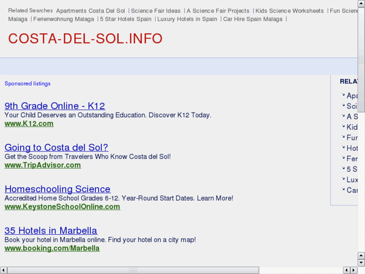This screenshot has height=274, width=365.
Task: Click Apartments Costa Del Sol related search
Action: [90, 11]
